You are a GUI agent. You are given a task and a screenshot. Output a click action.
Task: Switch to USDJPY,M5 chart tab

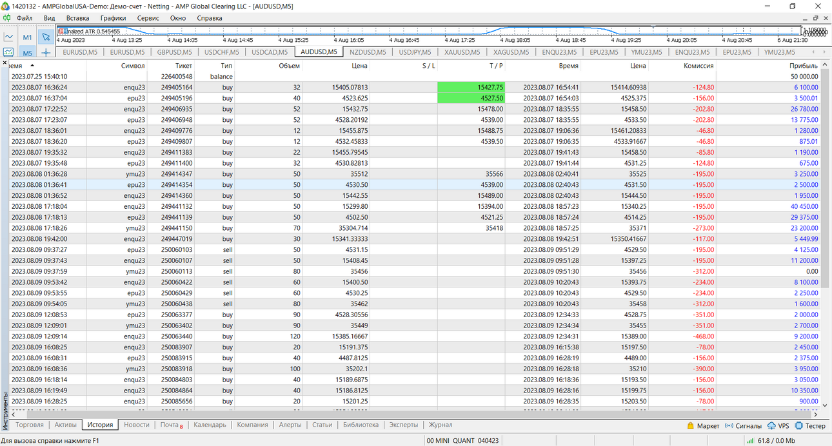[415, 52]
